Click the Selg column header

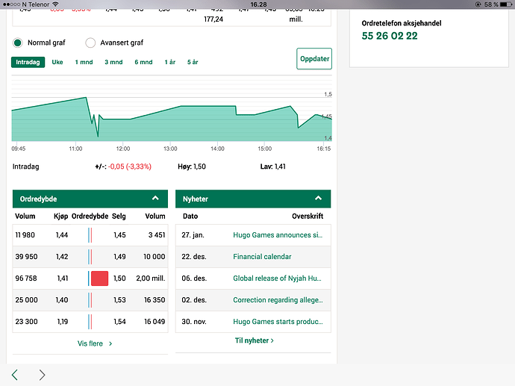(119, 217)
